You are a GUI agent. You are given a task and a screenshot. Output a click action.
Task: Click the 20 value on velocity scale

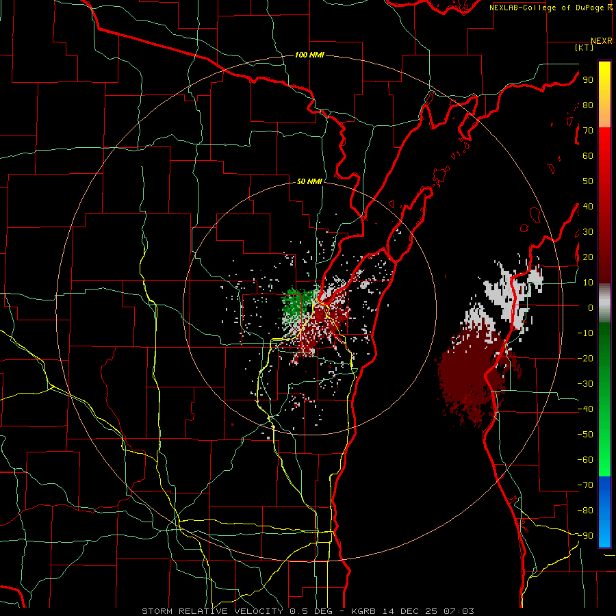tap(588, 257)
